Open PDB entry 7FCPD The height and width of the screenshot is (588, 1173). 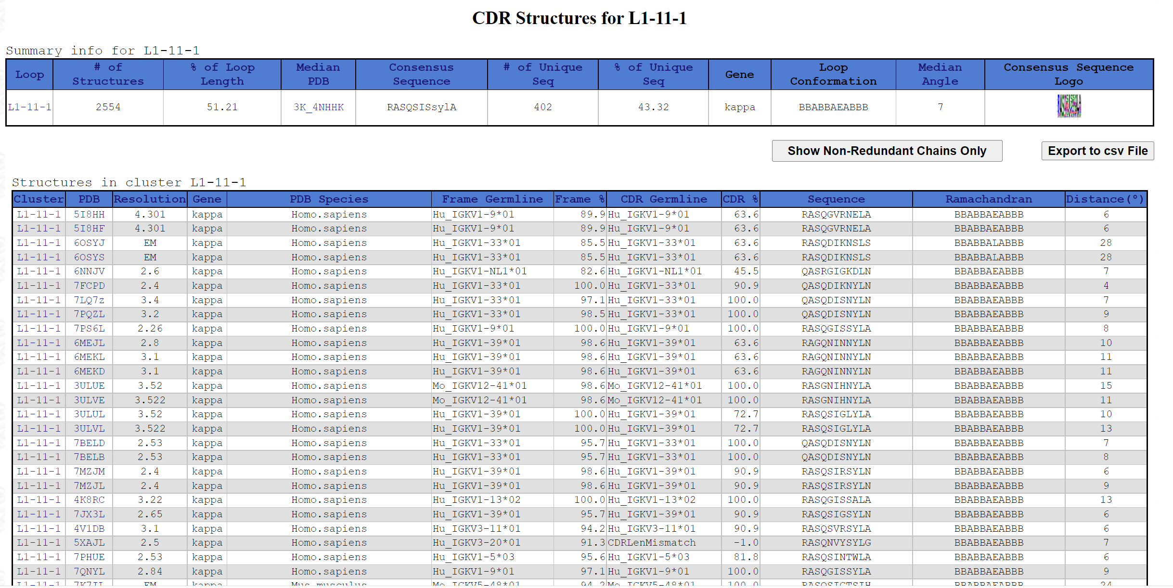coord(89,286)
